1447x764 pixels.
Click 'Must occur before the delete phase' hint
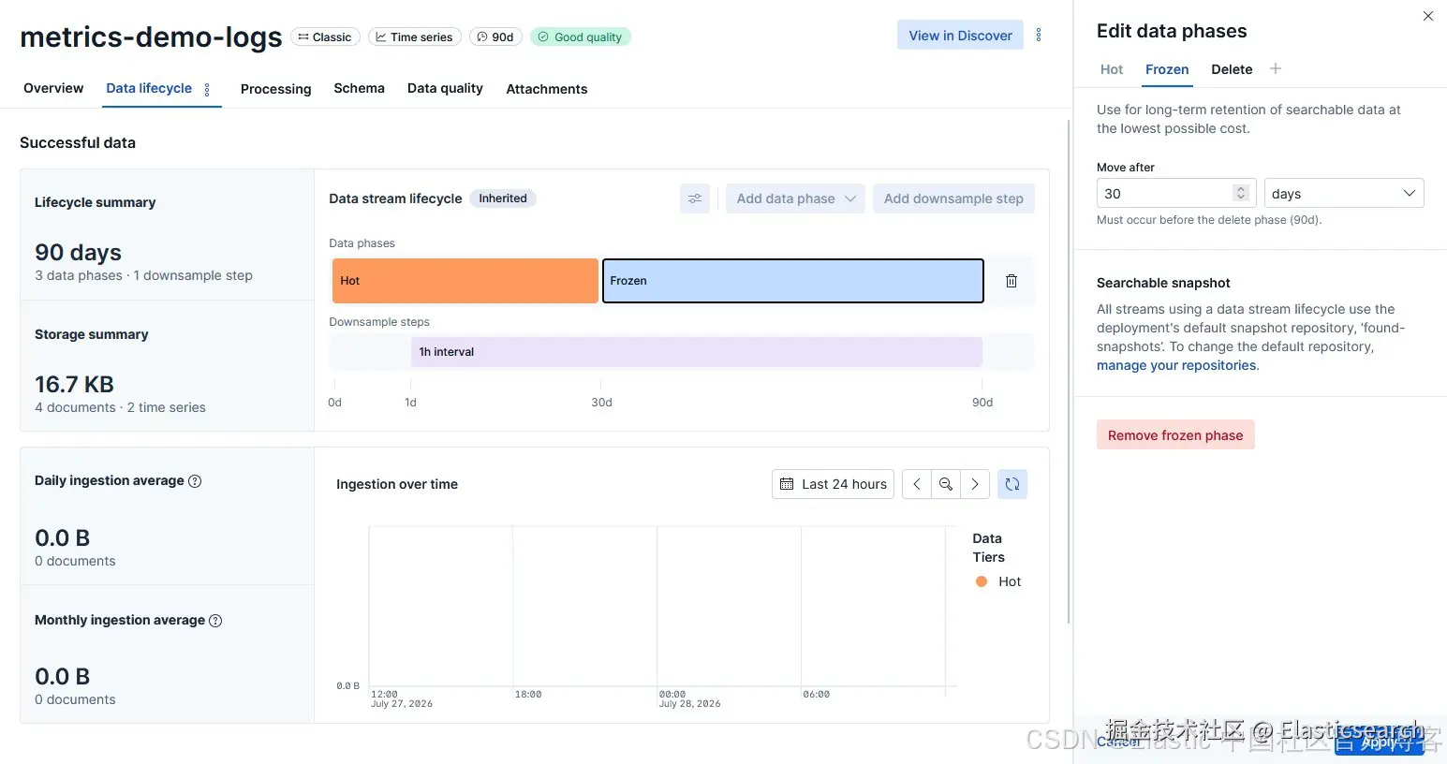(x=1209, y=220)
